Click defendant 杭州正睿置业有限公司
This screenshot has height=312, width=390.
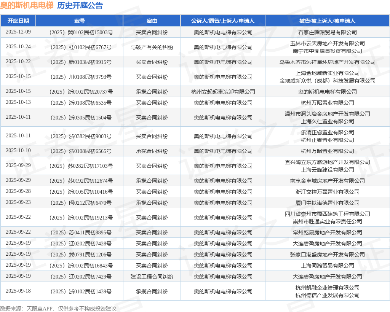[327, 140]
